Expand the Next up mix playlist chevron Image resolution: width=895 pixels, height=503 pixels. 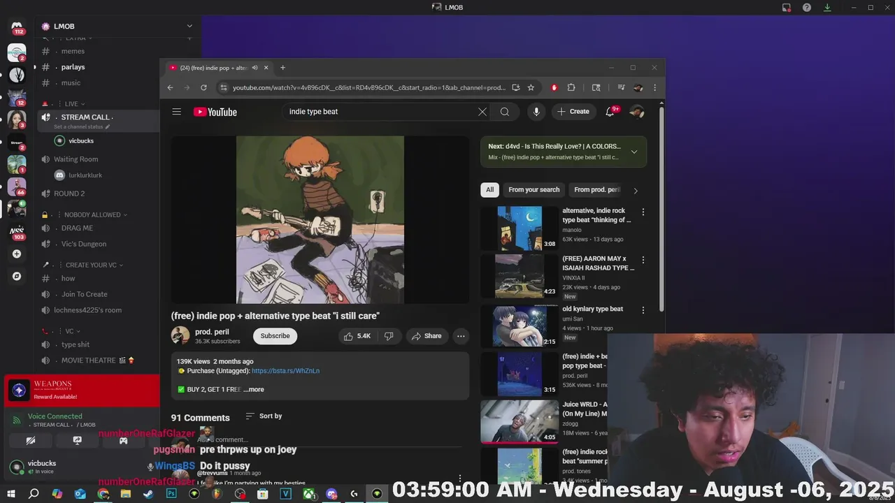point(634,152)
